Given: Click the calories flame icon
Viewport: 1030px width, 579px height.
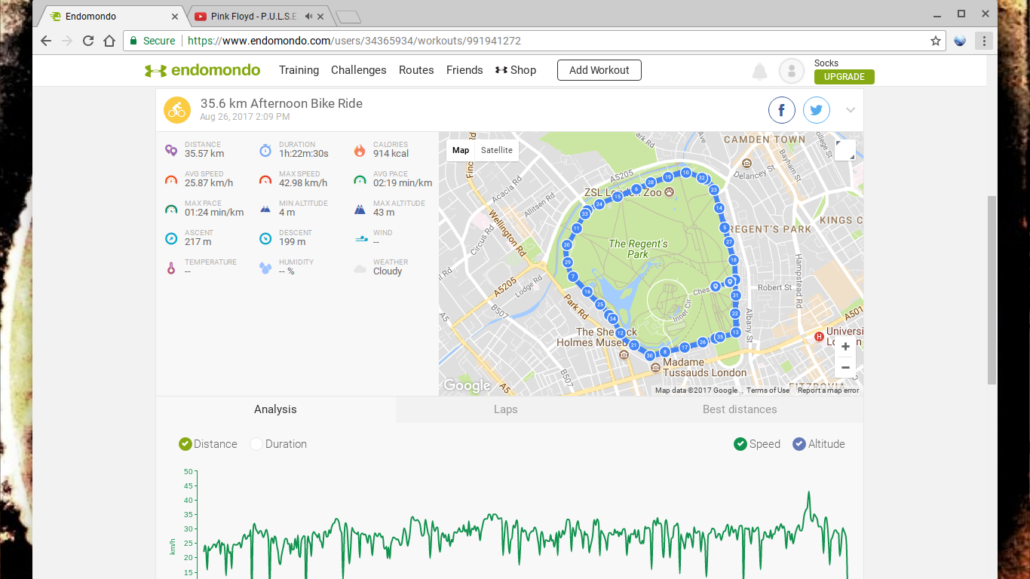Looking at the screenshot, I should (360, 150).
